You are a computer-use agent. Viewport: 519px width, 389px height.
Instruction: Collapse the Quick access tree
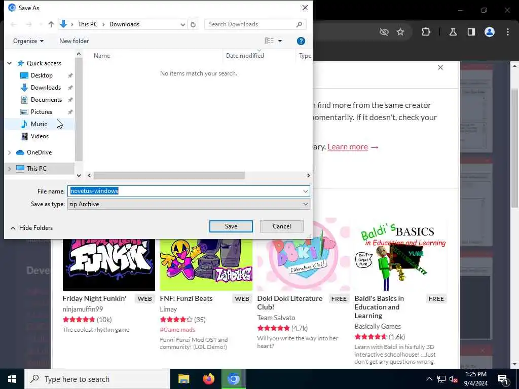click(x=10, y=63)
